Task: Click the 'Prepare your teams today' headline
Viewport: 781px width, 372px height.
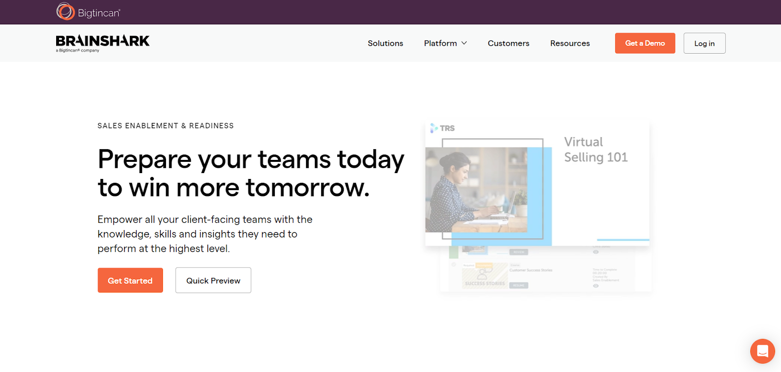Action: coord(251,173)
